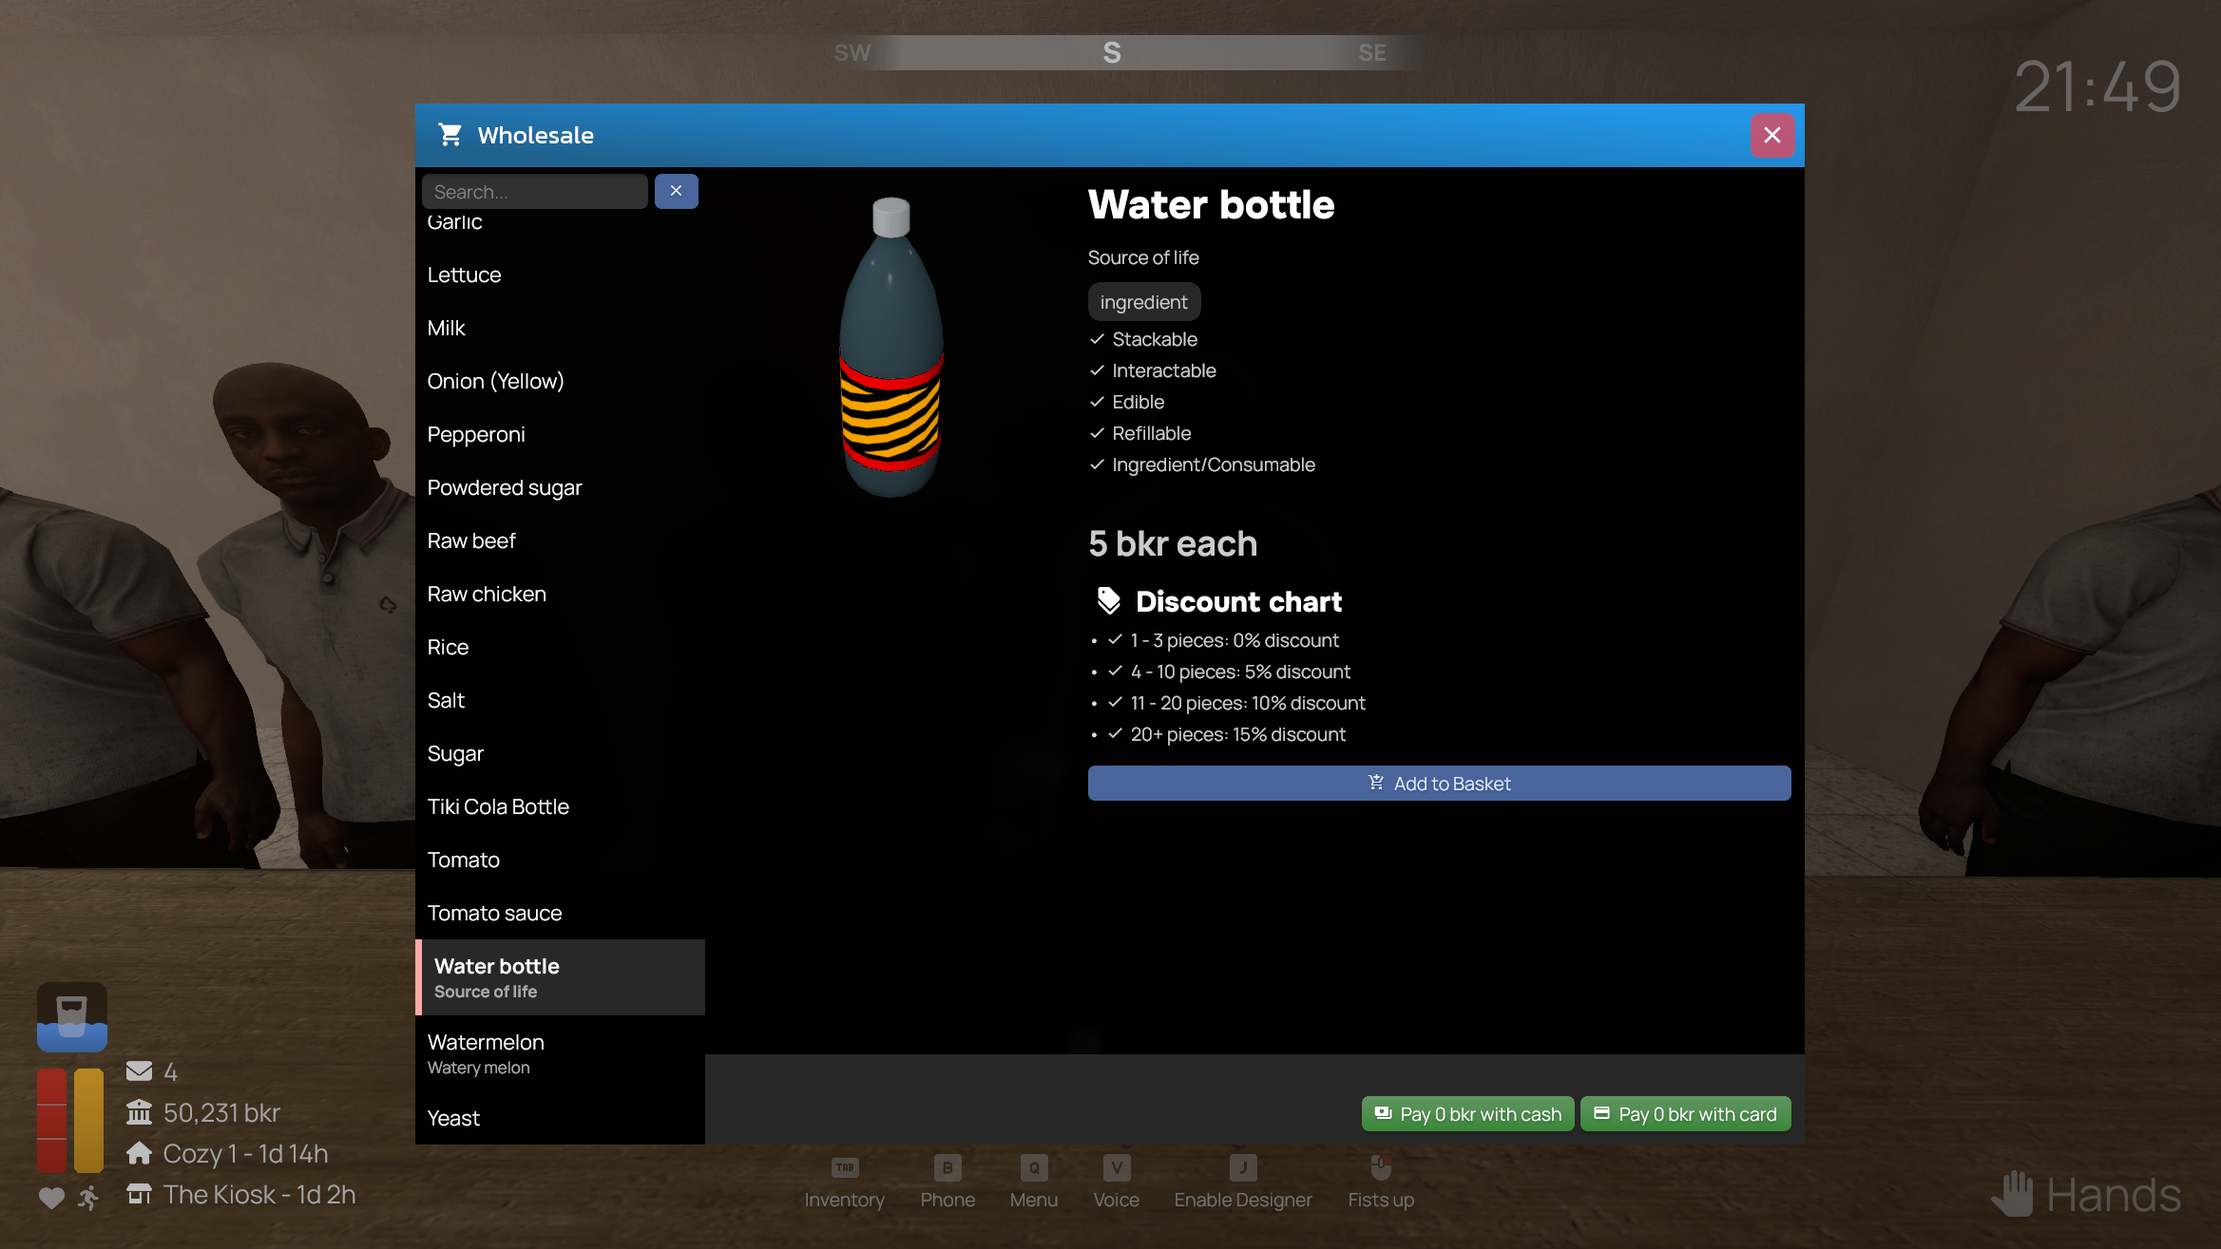Click the discount chart tag icon
The height and width of the screenshot is (1249, 2221).
pyautogui.click(x=1108, y=600)
